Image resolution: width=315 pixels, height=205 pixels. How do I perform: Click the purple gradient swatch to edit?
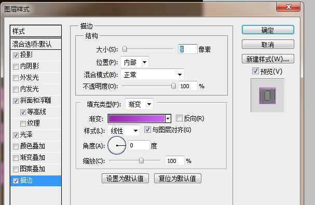[136, 118]
